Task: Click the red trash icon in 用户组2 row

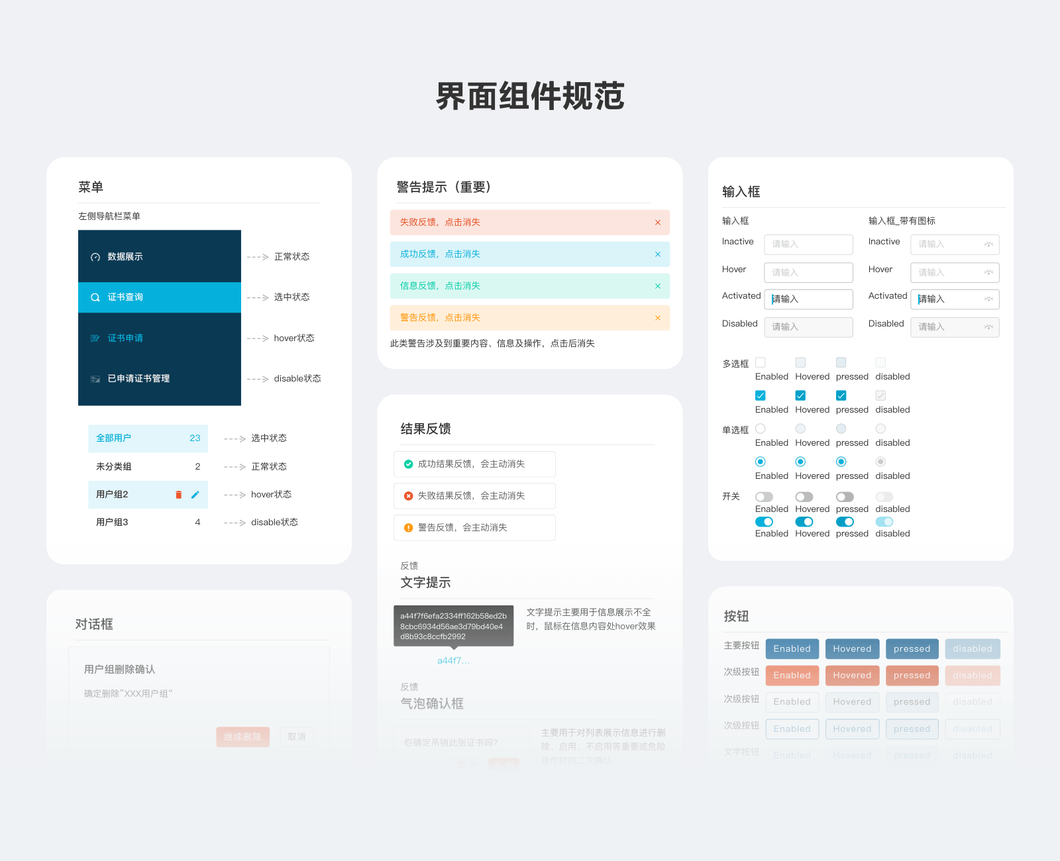Action: point(178,495)
